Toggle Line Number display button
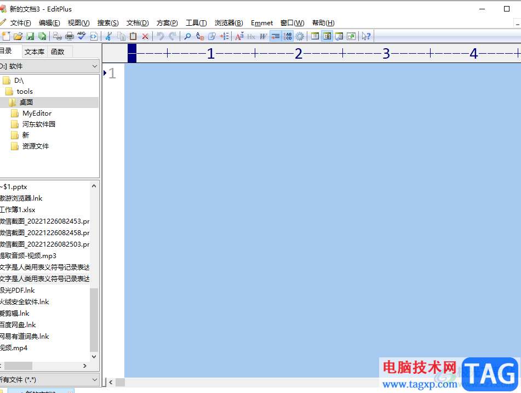This screenshot has width=521, height=393. pyautogui.click(x=288, y=36)
